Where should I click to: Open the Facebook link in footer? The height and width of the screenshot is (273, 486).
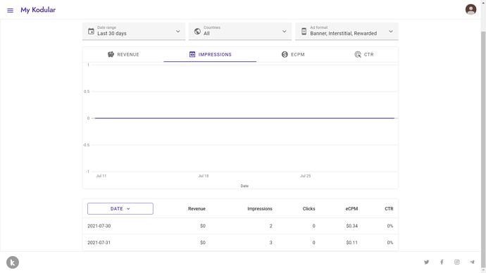(442, 262)
